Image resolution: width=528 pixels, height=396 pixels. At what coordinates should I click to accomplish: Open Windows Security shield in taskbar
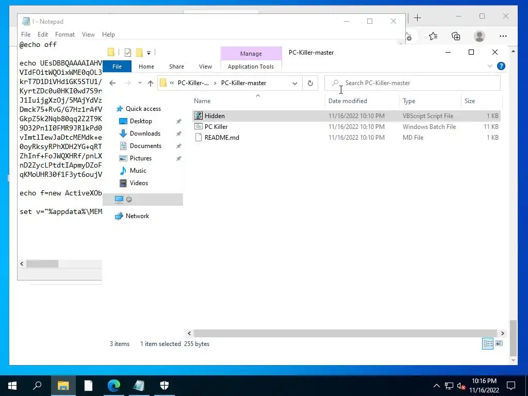pos(164,386)
